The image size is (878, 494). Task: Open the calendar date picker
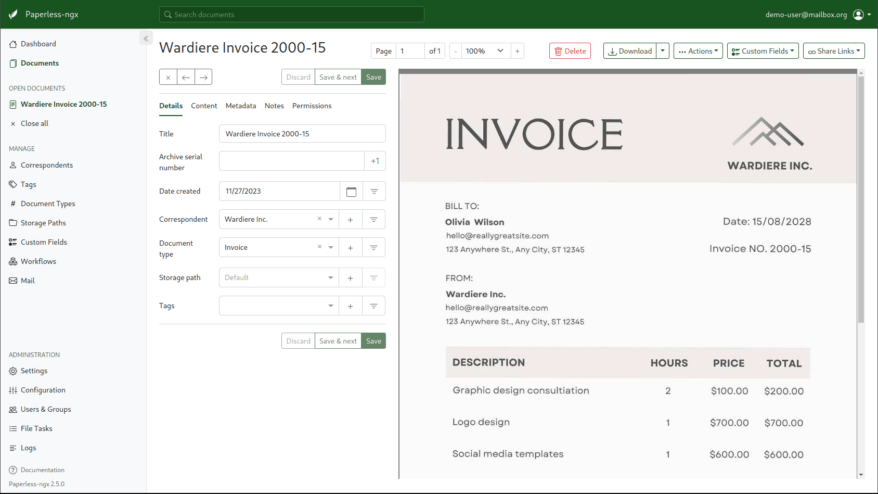click(x=351, y=192)
